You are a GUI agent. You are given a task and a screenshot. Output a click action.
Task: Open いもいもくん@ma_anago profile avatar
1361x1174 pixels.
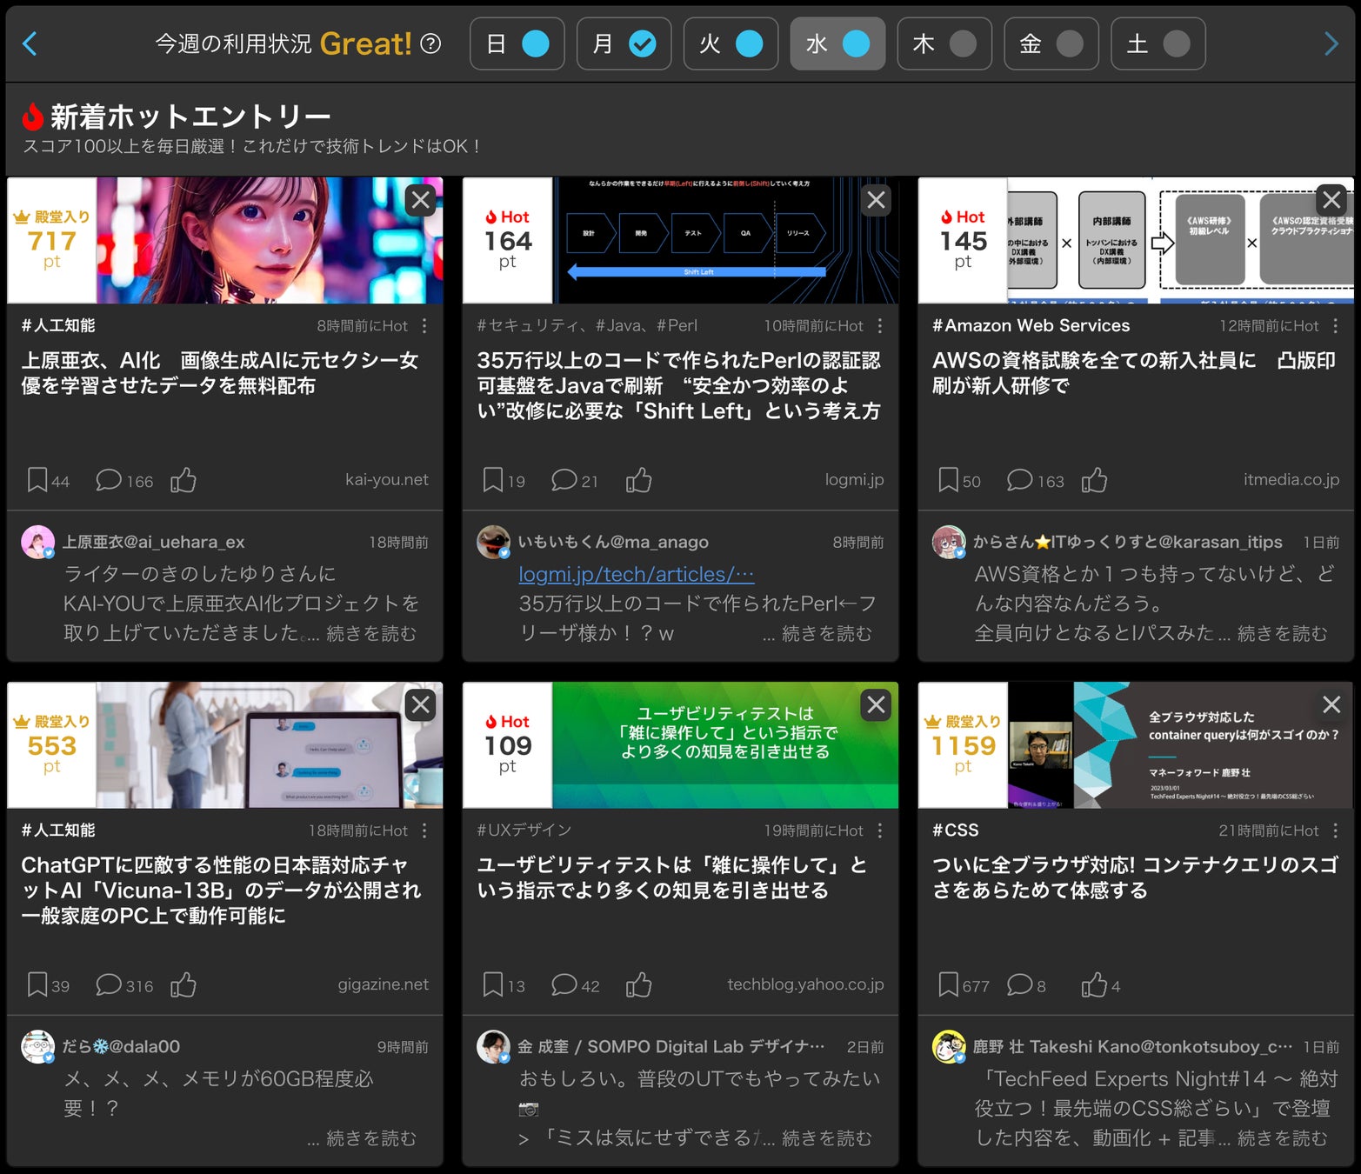tap(493, 542)
